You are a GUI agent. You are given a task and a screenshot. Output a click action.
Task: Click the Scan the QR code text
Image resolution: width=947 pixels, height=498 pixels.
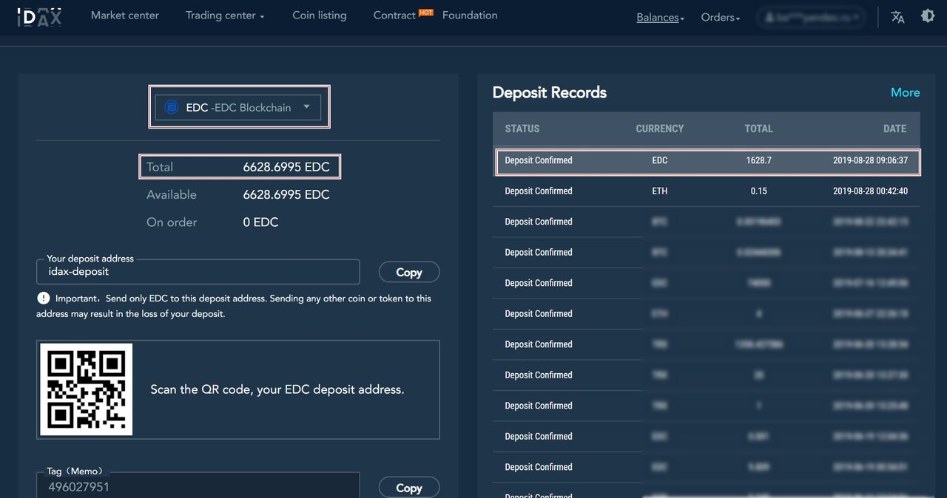(x=277, y=389)
